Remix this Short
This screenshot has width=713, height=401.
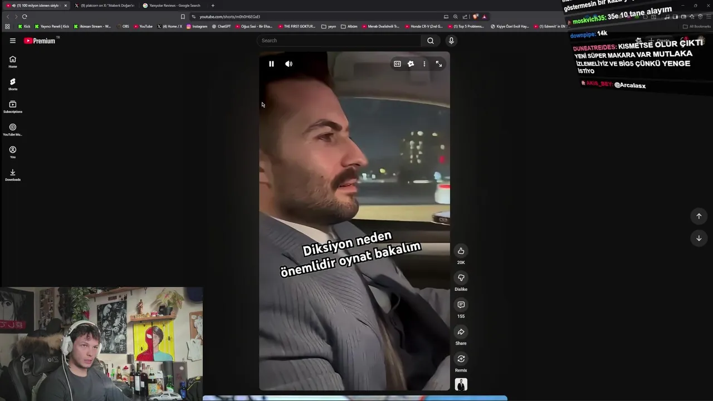(x=461, y=359)
